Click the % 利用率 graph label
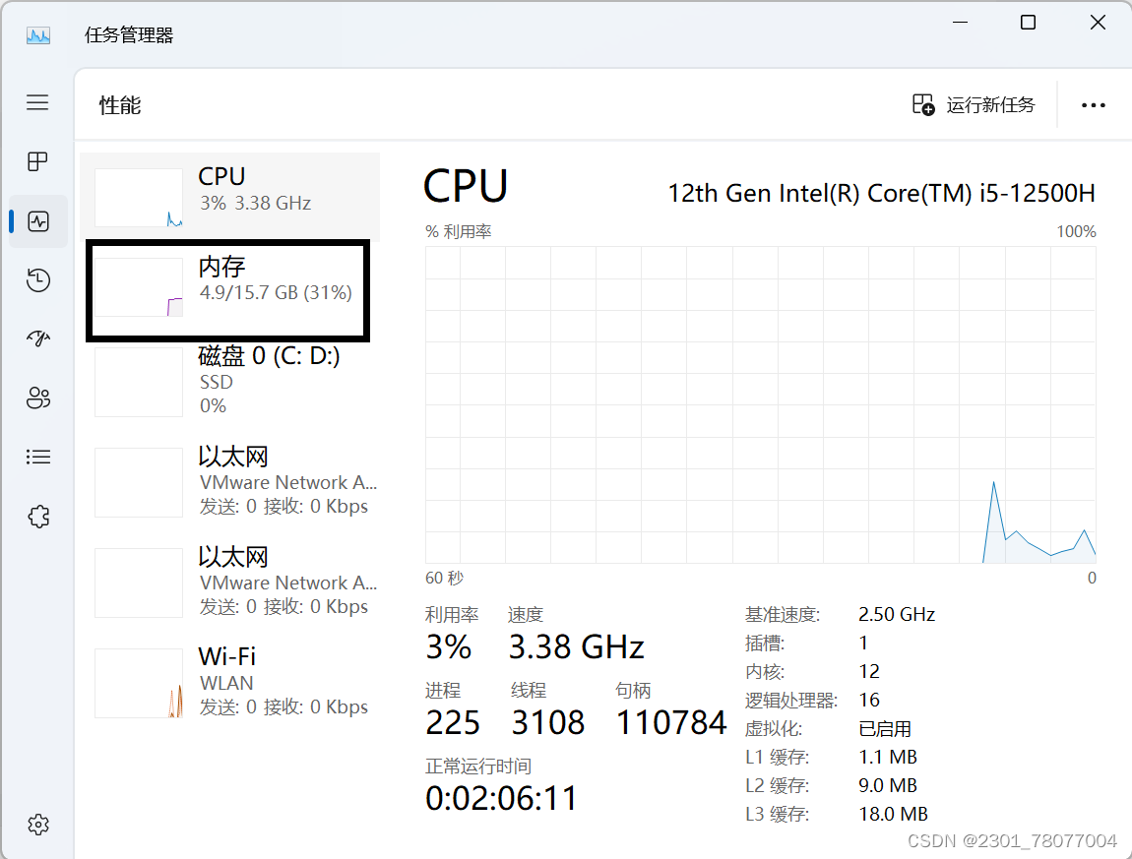The width and height of the screenshot is (1132, 859). [x=459, y=231]
